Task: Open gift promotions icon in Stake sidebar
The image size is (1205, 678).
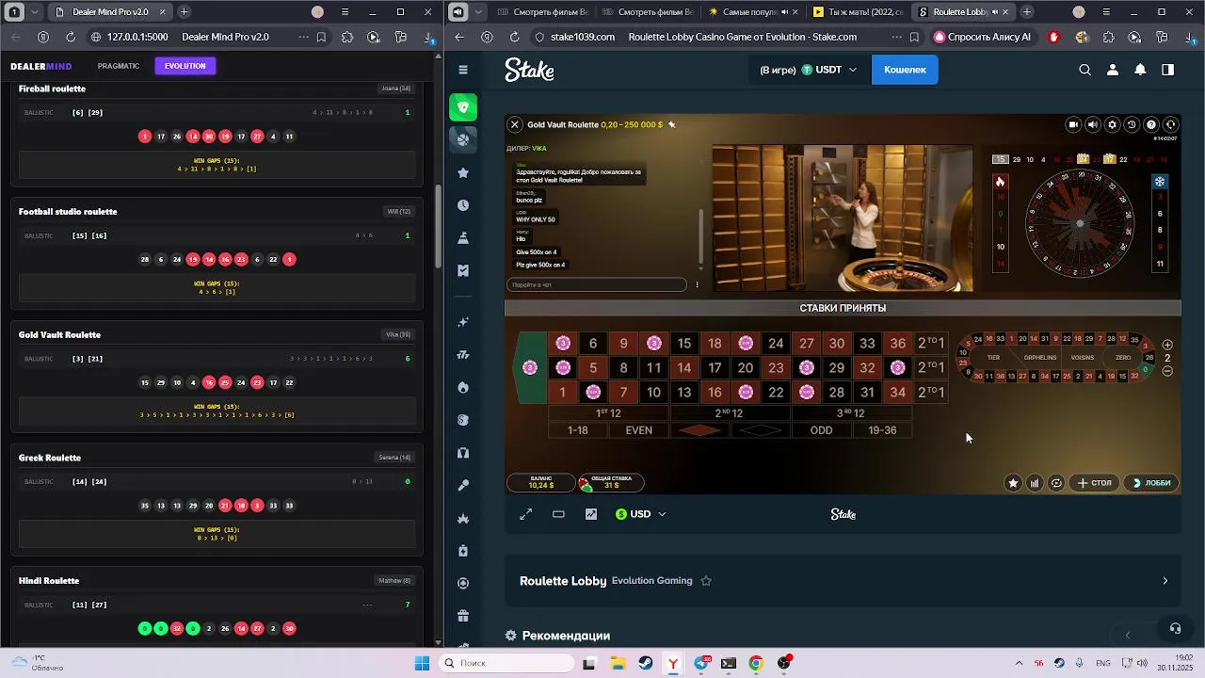Action: pos(462,616)
